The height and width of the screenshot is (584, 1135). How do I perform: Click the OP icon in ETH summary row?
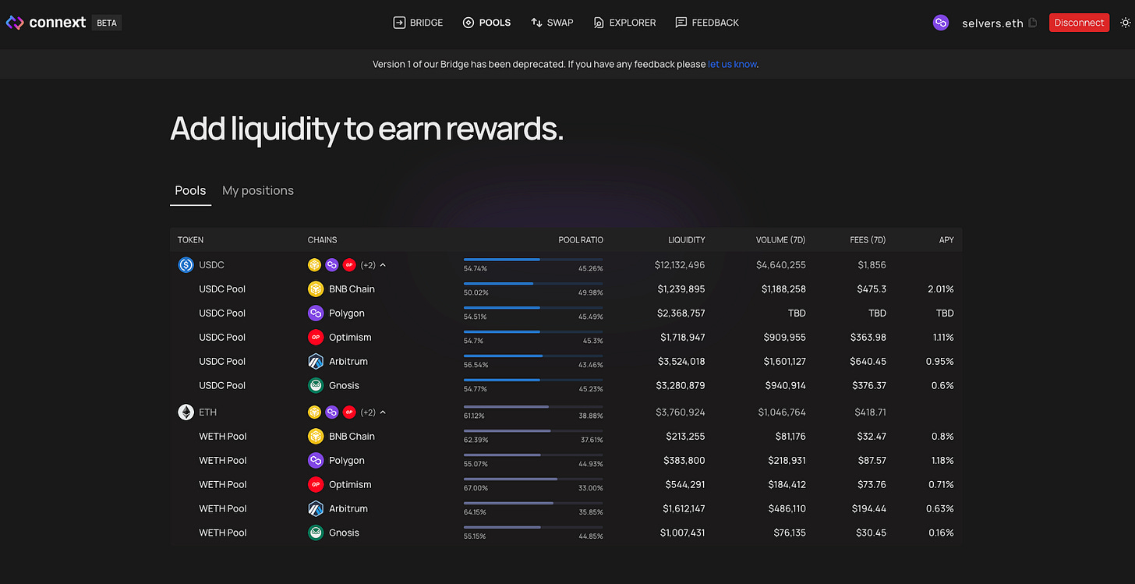click(x=348, y=412)
